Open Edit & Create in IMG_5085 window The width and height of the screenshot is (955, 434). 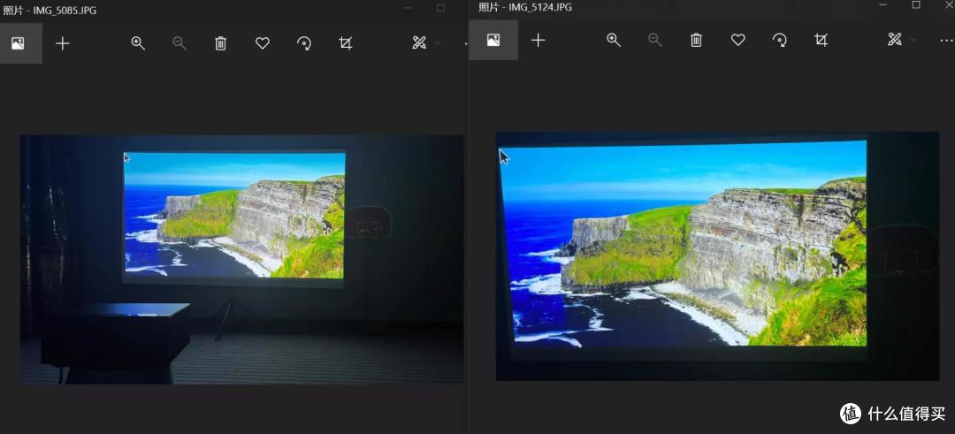click(x=419, y=43)
